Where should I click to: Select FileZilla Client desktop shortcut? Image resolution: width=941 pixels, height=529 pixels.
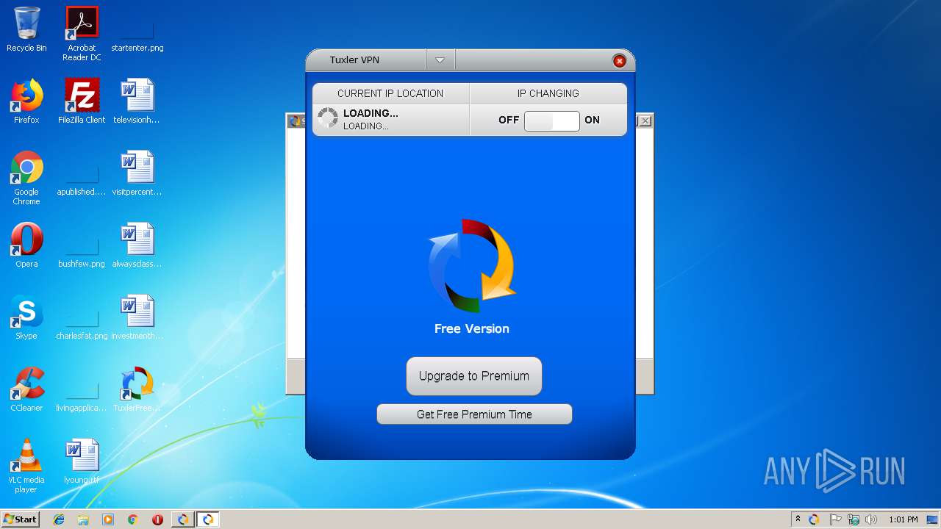(x=82, y=102)
